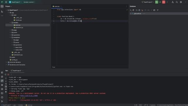Expand Scratches and Consoles node
Screen dimensions: 188x106
click(6, 65)
